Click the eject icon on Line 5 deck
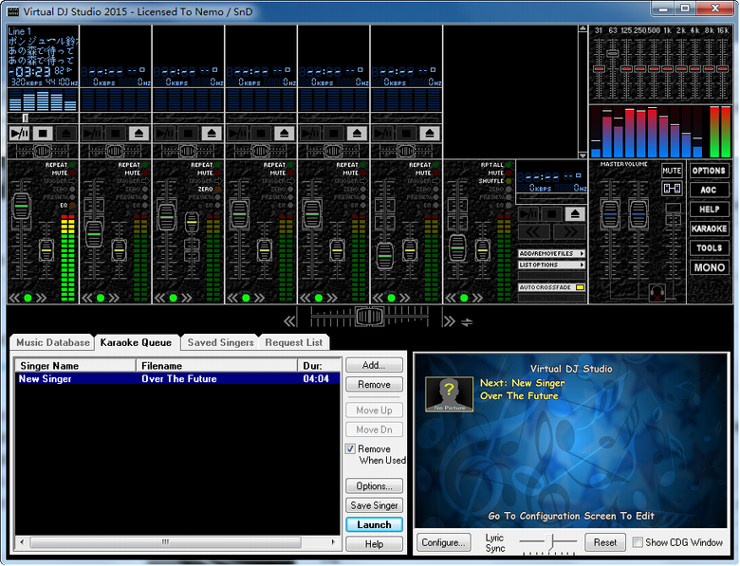740x566 pixels. 357,134
